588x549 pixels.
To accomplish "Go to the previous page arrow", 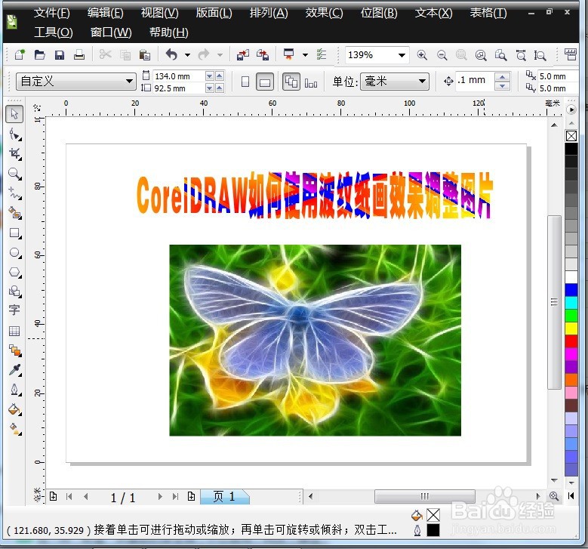I will point(86,496).
